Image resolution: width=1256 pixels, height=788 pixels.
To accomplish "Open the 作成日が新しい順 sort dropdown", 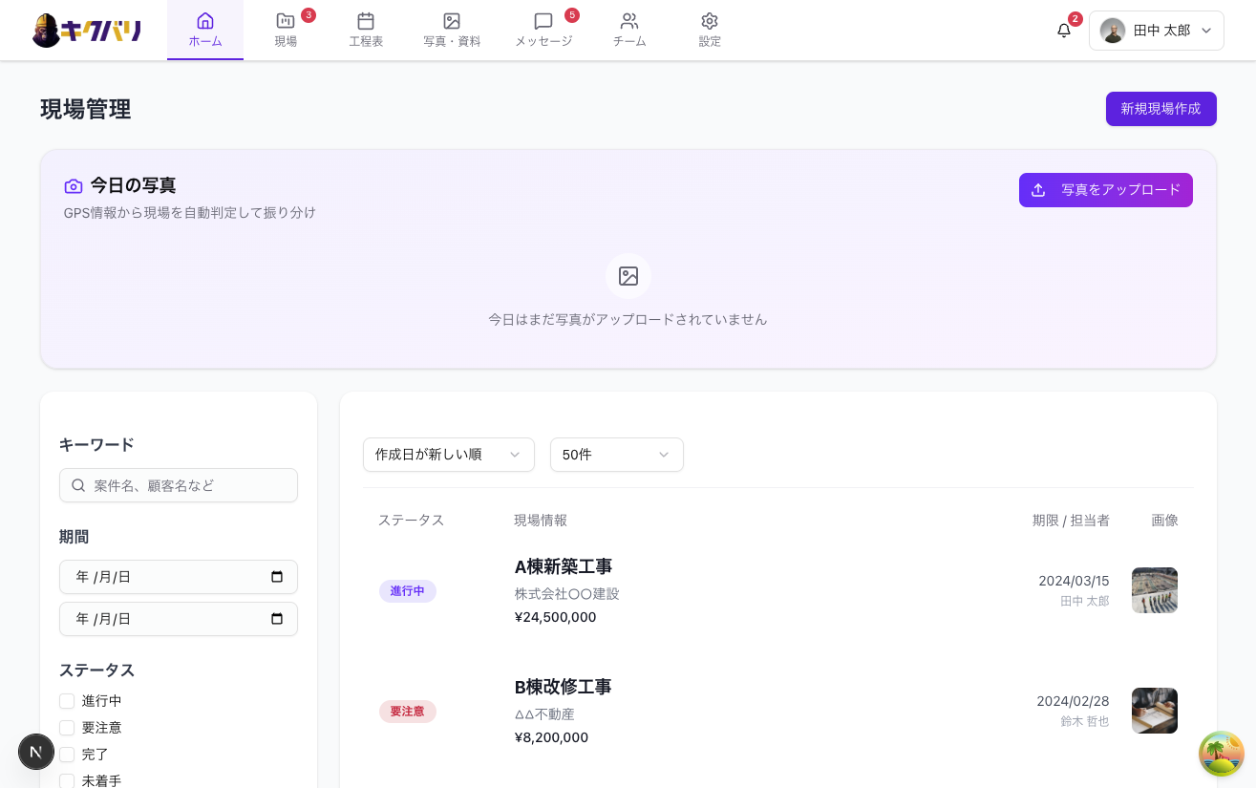I will (x=449, y=455).
